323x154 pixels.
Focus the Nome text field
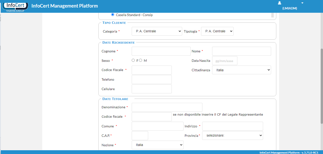point(241,51)
